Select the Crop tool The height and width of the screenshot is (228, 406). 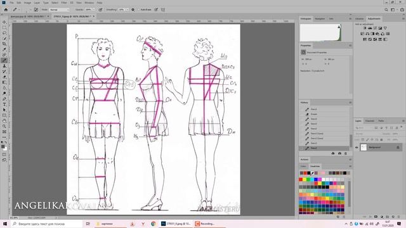click(x=4, y=44)
